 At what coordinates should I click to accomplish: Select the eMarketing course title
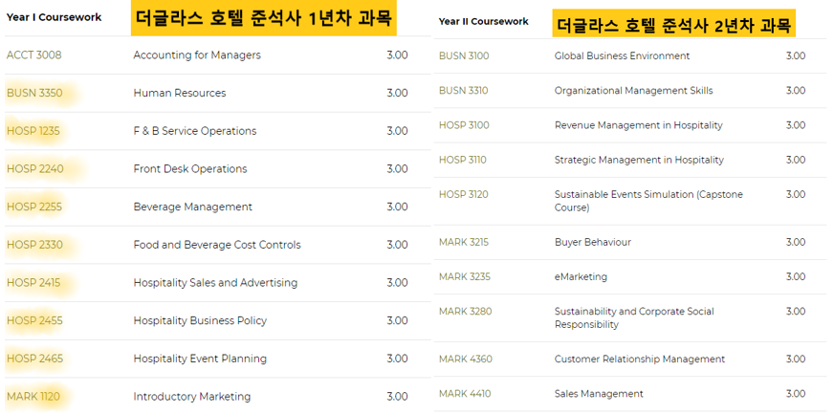click(581, 277)
